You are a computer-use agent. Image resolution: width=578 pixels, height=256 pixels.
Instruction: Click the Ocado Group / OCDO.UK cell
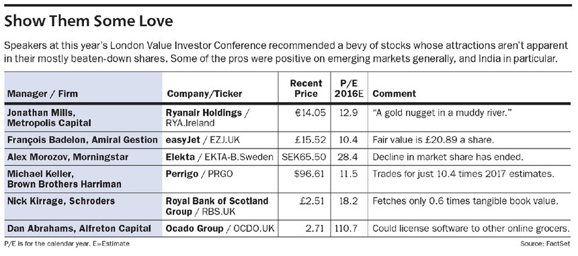click(x=220, y=228)
